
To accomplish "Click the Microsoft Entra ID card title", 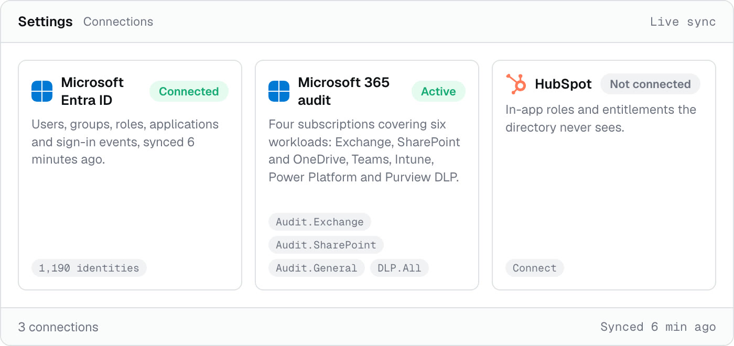I will coord(92,91).
